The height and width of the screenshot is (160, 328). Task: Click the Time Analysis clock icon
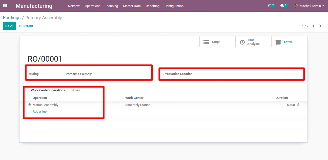click(242, 42)
